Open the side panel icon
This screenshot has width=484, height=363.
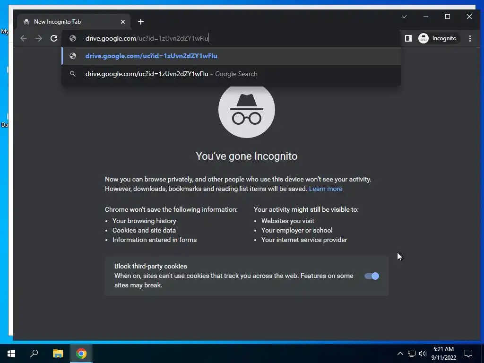tap(408, 38)
